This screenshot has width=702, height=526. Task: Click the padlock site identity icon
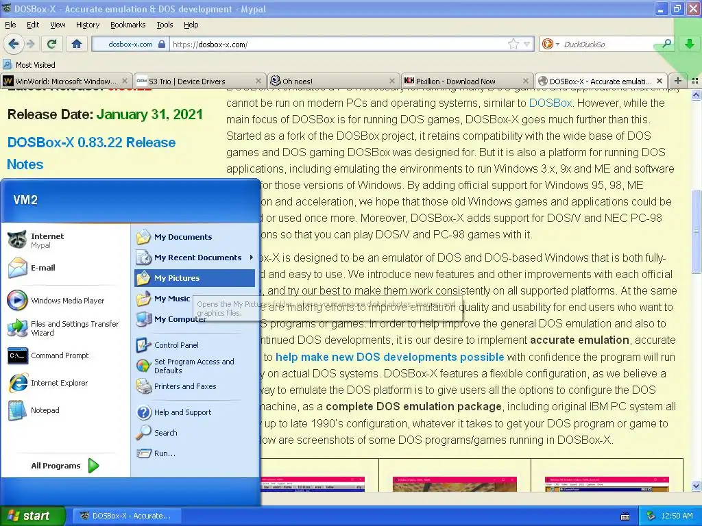click(162, 45)
